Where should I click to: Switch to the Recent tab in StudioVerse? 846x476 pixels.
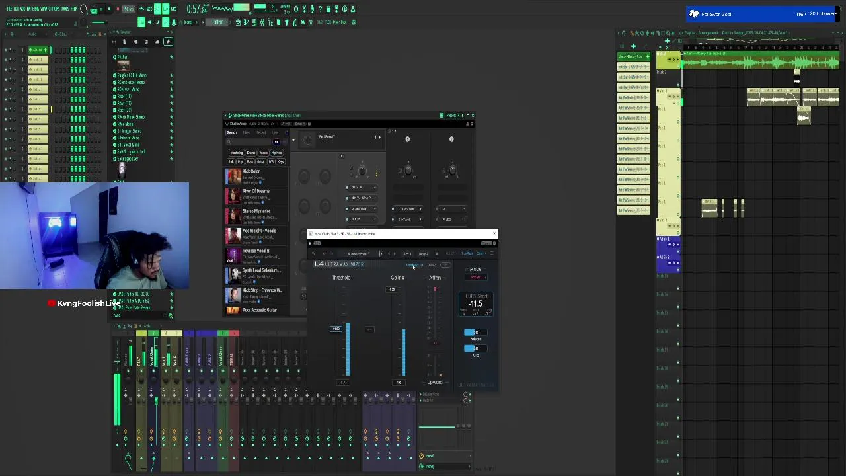[261, 132]
